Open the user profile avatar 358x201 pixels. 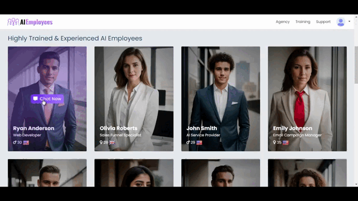pos(341,22)
